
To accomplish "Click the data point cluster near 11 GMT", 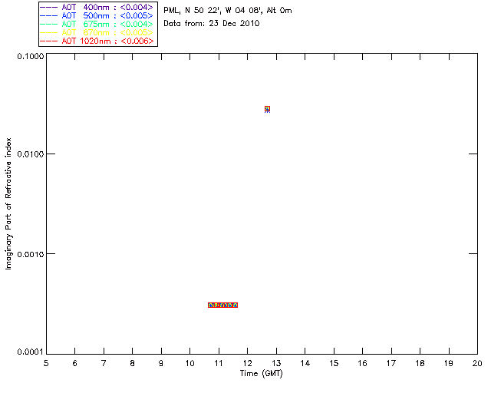I will pos(223,305).
